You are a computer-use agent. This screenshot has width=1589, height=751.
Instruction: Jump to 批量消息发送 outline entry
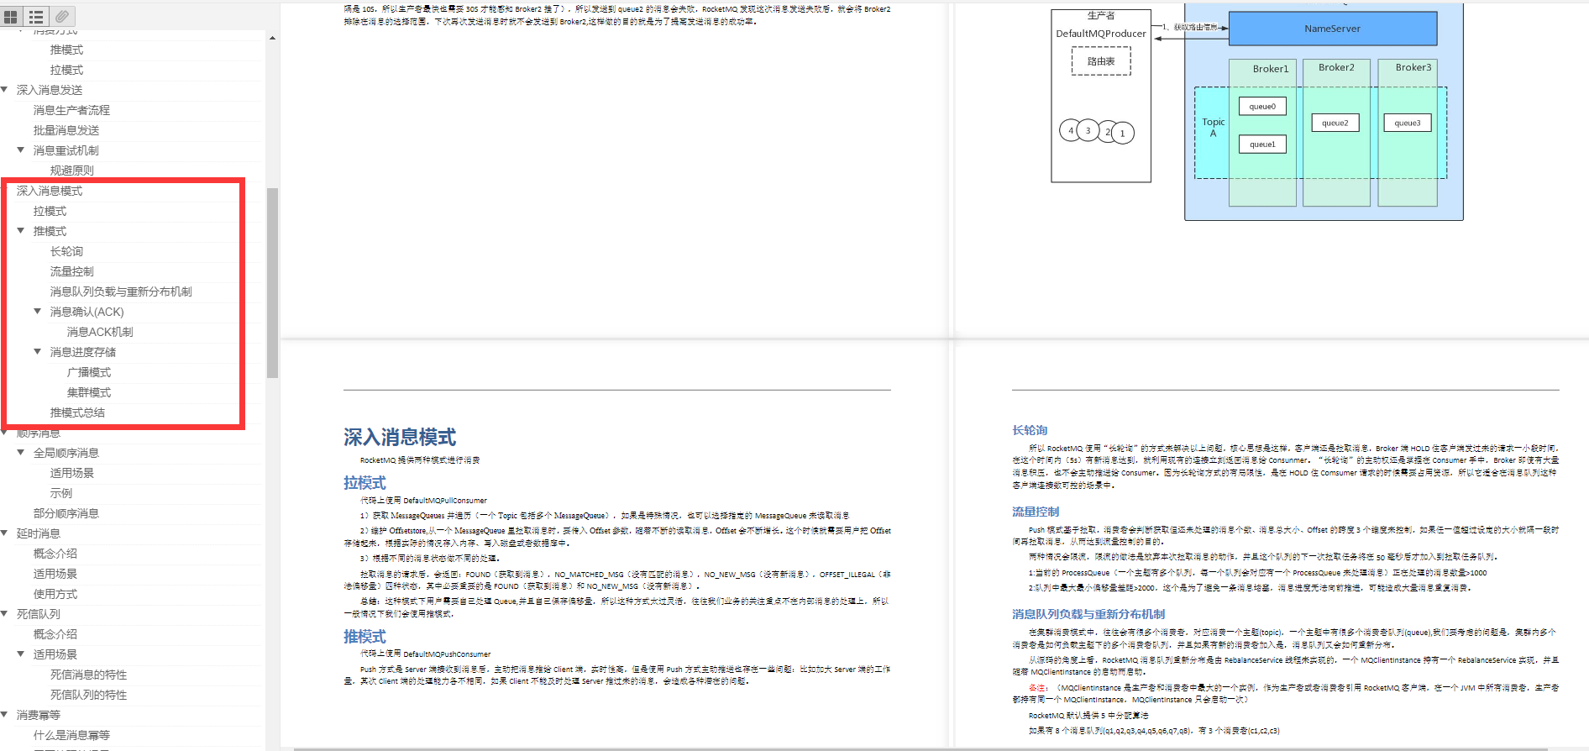pyautogui.click(x=66, y=130)
